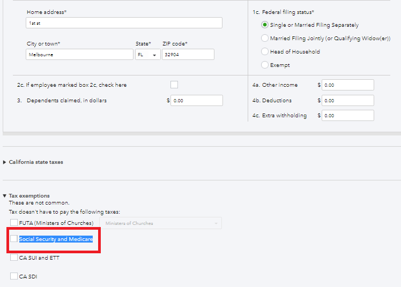Edit the 4b Deductions amount
This screenshot has height=287, width=401.
[348, 101]
